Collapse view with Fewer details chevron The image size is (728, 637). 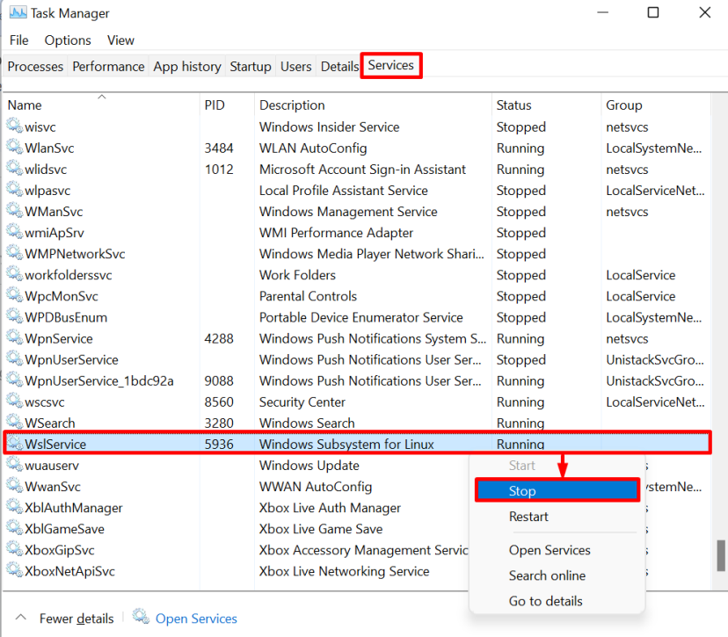[x=22, y=618]
